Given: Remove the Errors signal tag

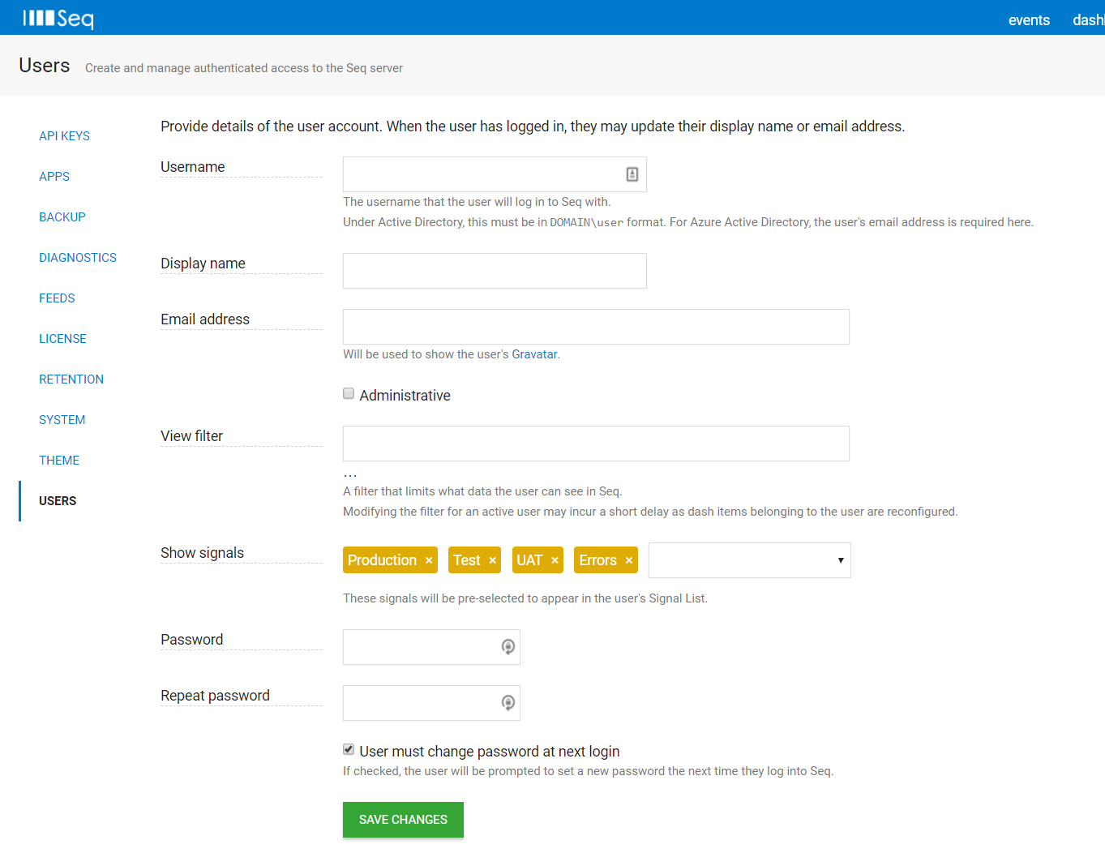Looking at the screenshot, I should point(628,559).
